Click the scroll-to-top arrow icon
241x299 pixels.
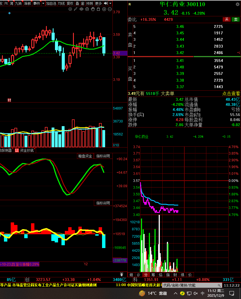click(122, 275)
